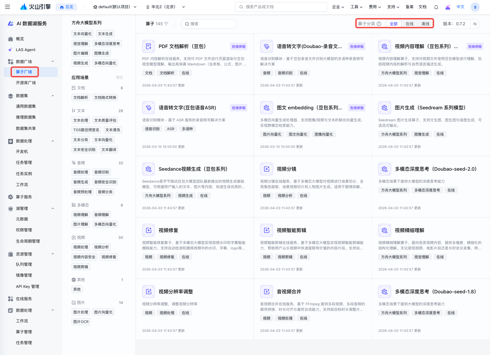This screenshot has width=490, height=355.
Task: Select the 全部 operator category filter
Action: click(394, 24)
